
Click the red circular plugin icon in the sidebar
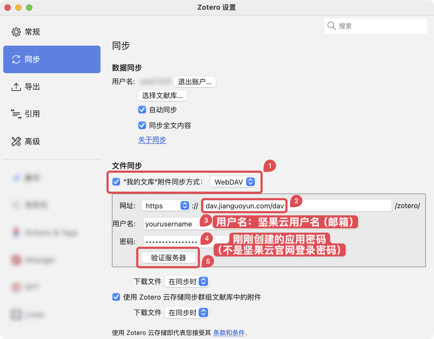16,260
